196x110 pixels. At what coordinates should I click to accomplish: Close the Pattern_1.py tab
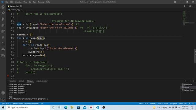21,6
